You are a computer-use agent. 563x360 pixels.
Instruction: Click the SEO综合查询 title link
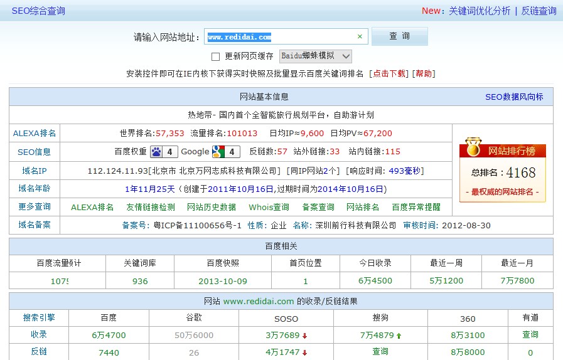(x=38, y=11)
